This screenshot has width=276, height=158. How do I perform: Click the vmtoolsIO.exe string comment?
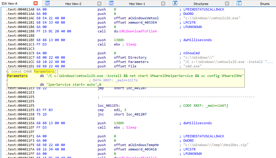pyautogui.click(x=212, y=18)
